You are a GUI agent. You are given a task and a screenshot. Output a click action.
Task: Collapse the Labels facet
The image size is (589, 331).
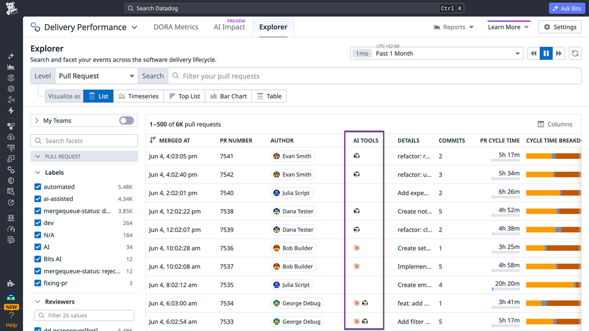tap(37, 173)
